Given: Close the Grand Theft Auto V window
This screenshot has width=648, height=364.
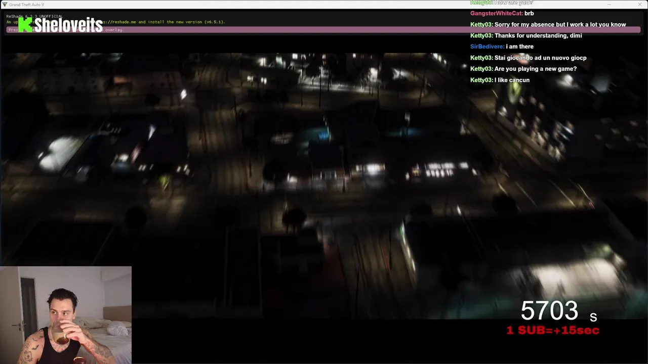Looking at the screenshot, I should [639, 5].
